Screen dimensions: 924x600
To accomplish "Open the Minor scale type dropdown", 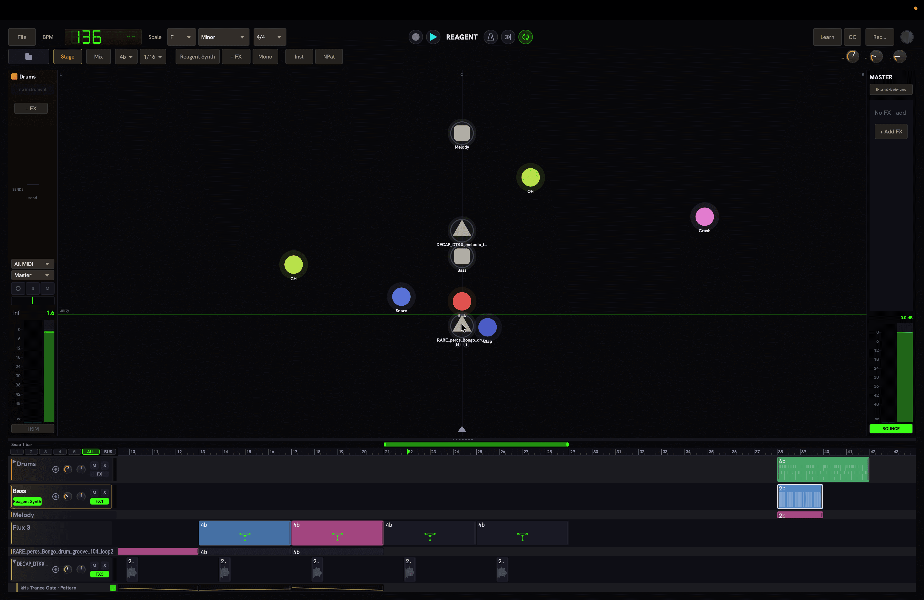I will [224, 37].
